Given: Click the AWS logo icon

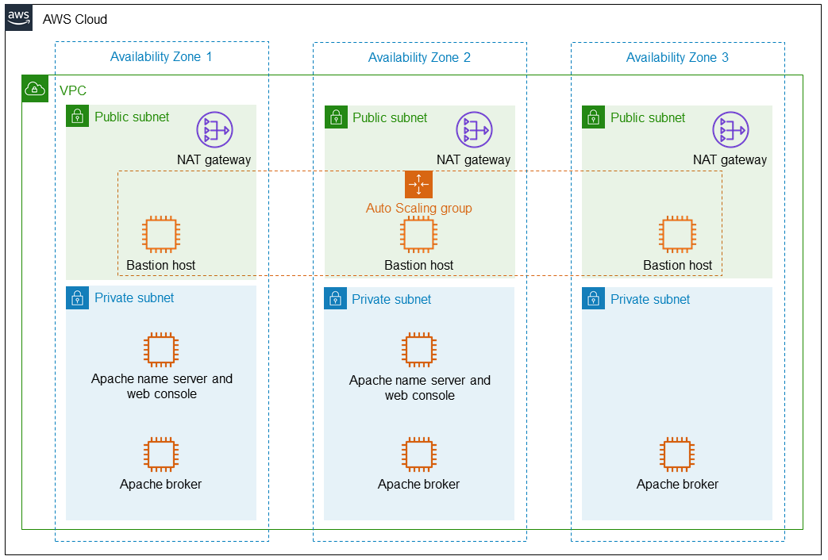Looking at the screenshot, I should [x=19, y=17].
